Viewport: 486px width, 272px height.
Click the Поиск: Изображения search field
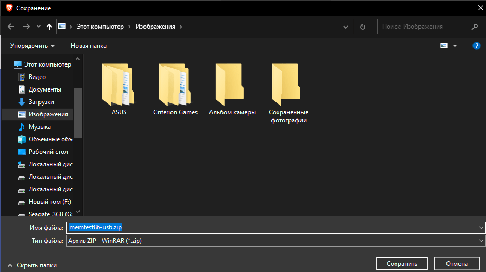click(426, 27)
